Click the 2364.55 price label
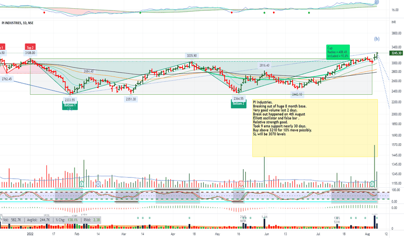Screen dimensions: 404x238 238,99
